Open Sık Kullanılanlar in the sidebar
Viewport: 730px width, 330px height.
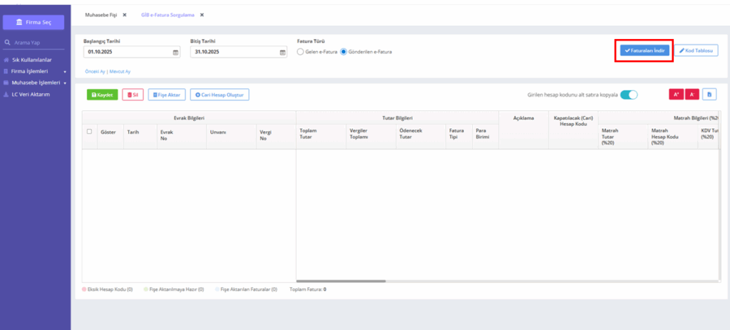click(31, 60)
